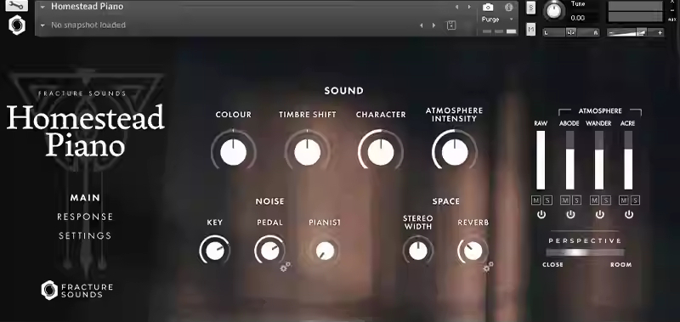The image size is (680, 322).
Task: Open Pedal noise gear settings
Action: (x=285, y=267)
